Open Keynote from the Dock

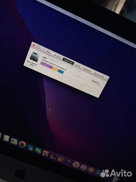pyautogui.click(x=69, y=162)
